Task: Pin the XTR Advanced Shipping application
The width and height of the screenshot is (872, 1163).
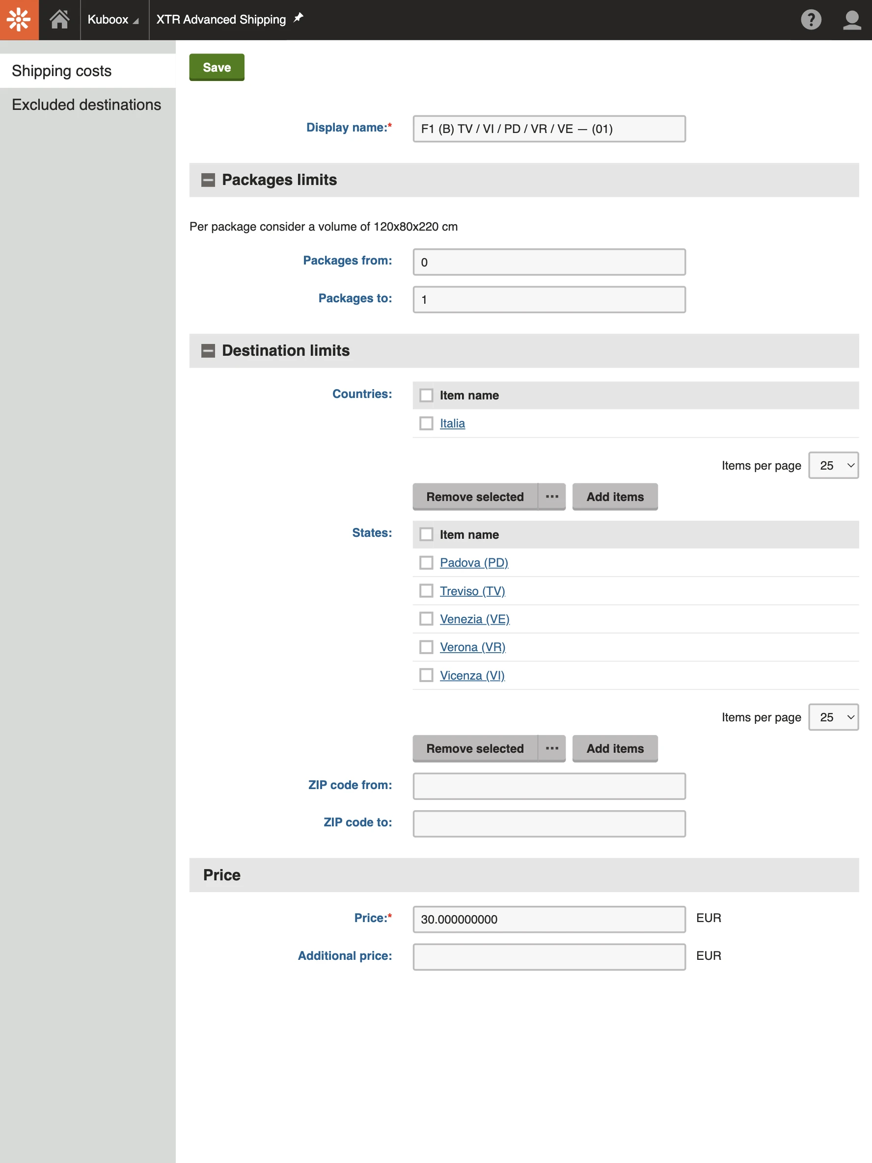Action: pos(298,19)
